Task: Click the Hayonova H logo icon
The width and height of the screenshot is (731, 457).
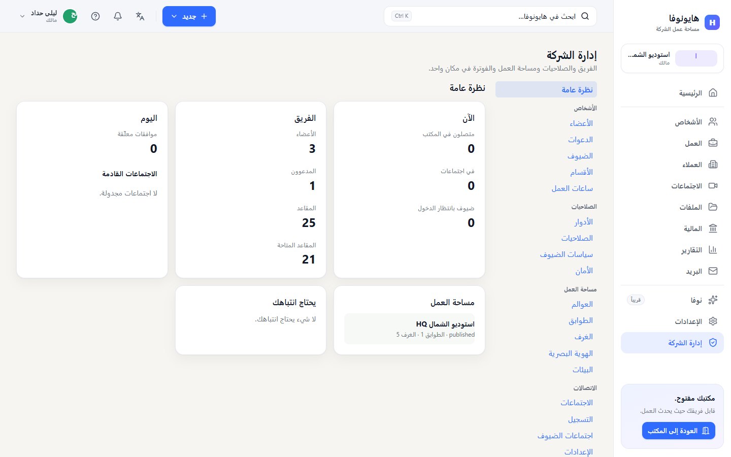Action: pos(712,22)
